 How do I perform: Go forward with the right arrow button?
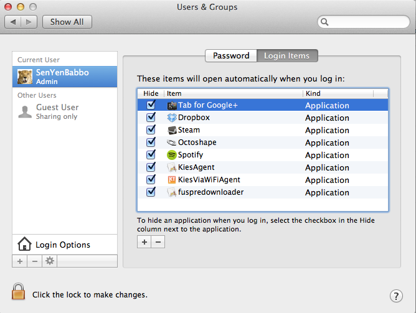pos(29,22)
